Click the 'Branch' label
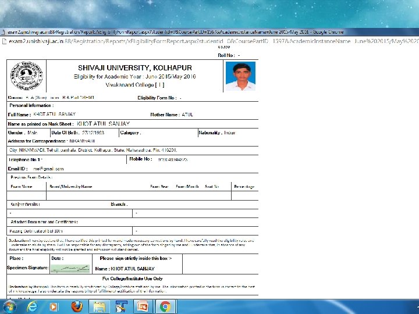Viewport: 419px width, 314px height. (x=119, y=204)
